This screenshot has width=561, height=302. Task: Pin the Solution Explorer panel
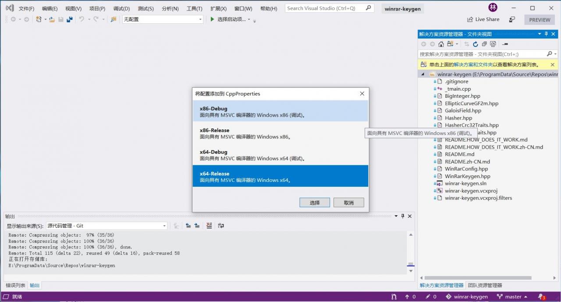546,34
